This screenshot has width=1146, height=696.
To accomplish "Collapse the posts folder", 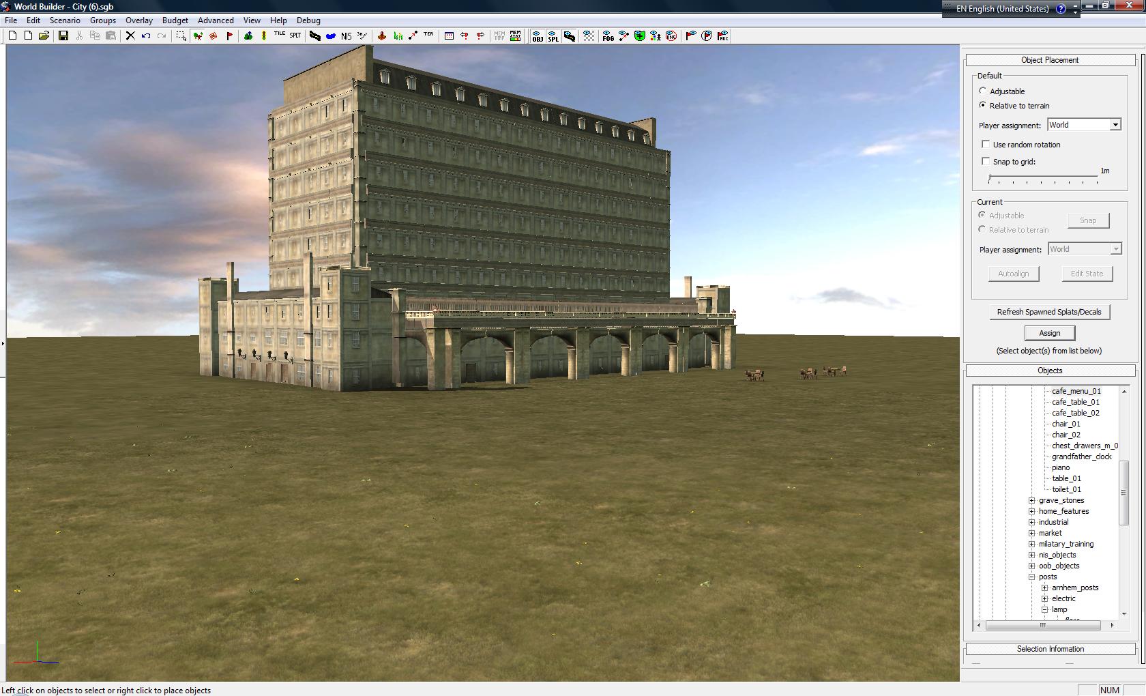I will click(x=1032, y=577).
